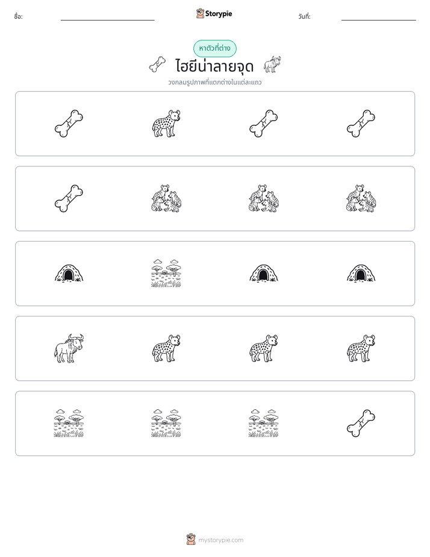Click the wildebeest icon beside the title
The height and width of the screenshot is (557, 430).
coord(272,65)
